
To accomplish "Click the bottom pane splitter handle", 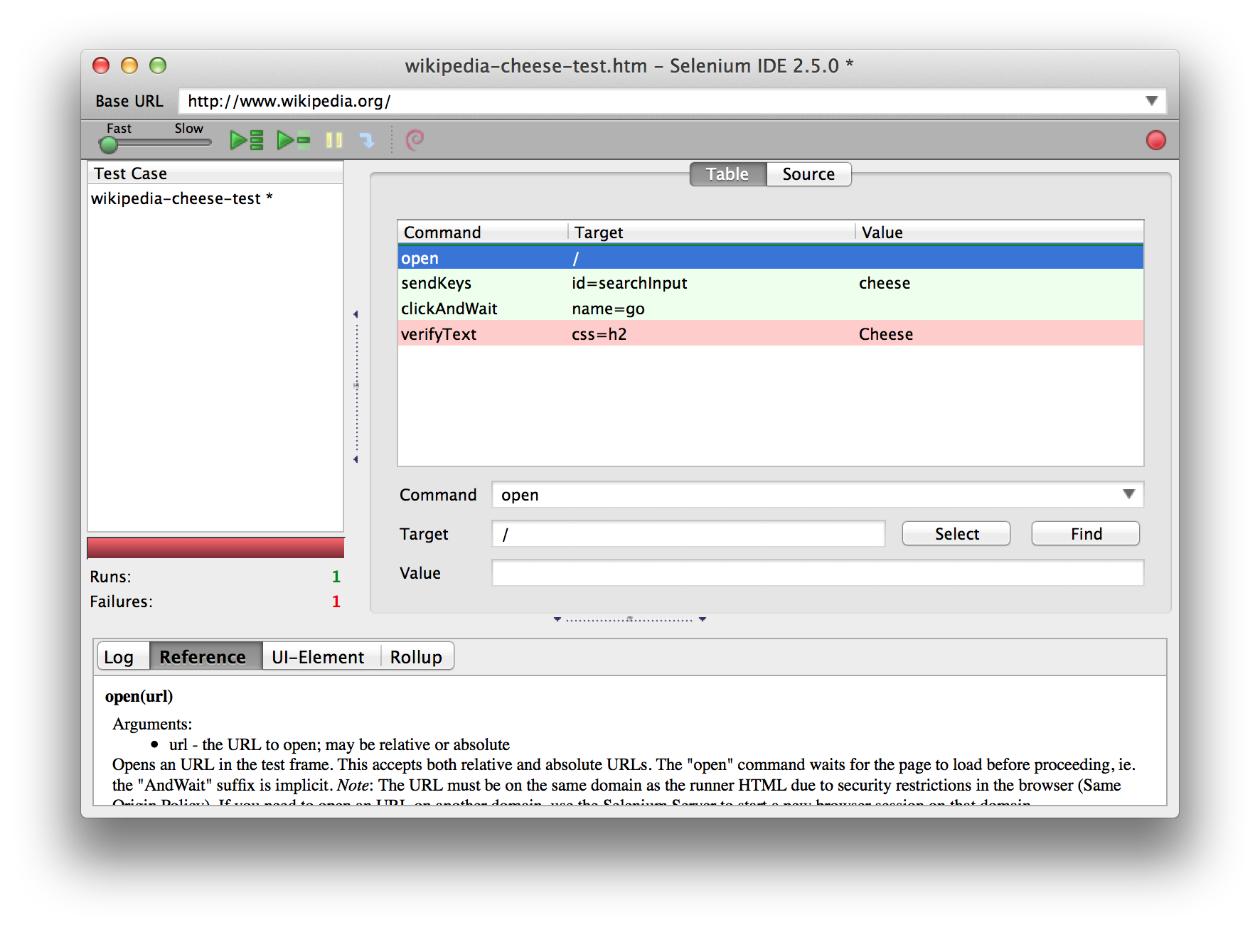I will (629, 619).
